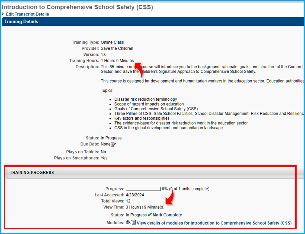The height and width of the screenshot is (234, 305).
Task: Select the Version value '1.0'
Action: pyautogui.click(x=104, y=55)
